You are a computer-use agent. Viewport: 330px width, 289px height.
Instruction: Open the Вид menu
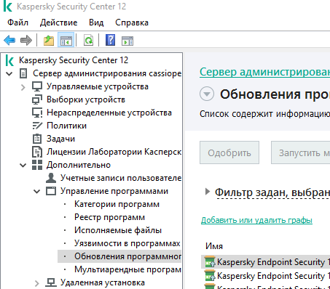96,23
